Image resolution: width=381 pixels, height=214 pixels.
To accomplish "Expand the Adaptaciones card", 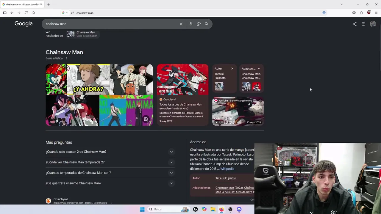I will tap(252, 78).
